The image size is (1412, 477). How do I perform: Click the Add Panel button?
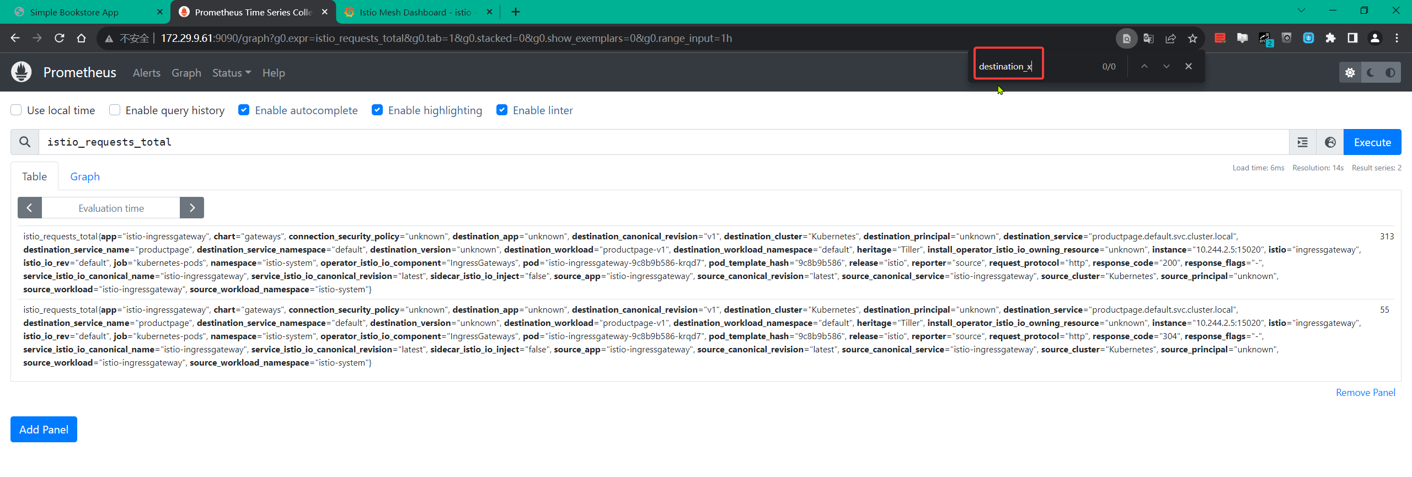[x=44, y=429]
